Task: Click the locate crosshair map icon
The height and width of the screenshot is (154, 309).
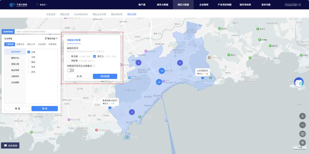Action: (x=302, y=143)
